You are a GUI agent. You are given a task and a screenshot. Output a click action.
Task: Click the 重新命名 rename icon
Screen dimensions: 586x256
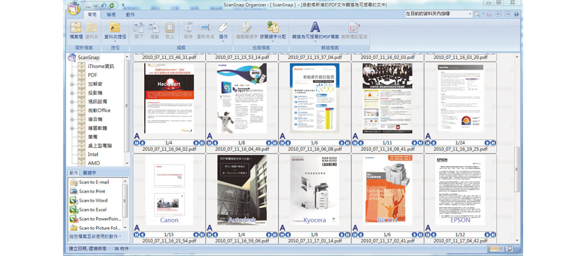[205, 27]
